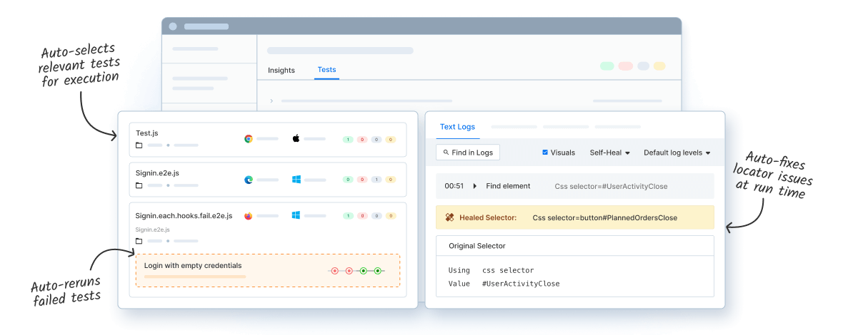Click the healed value Css selector=button#PlannedOrdersClose

tap(605, 217)
